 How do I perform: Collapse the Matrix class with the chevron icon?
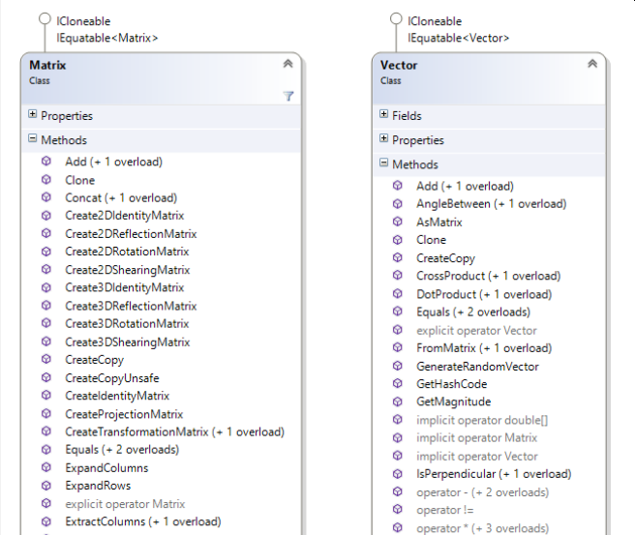pos(287,64)
